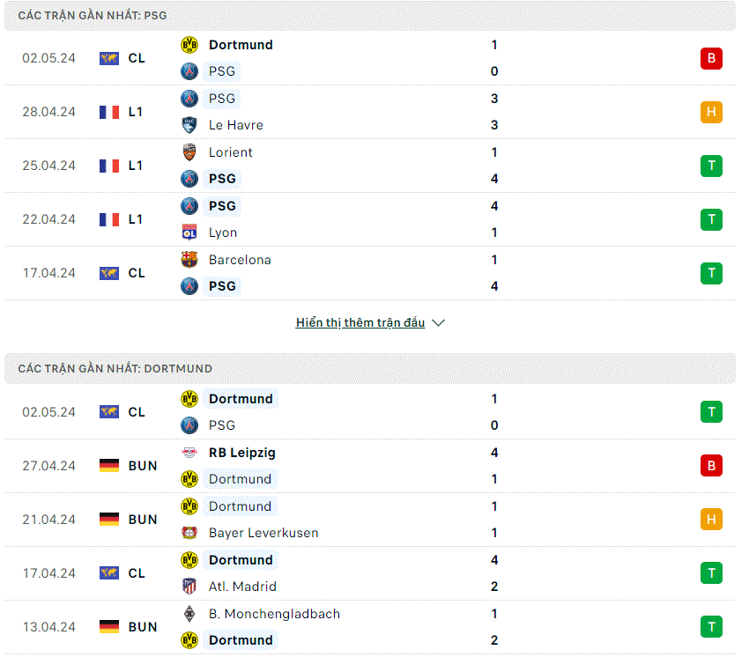749x657 pixels.
Task: Open the 13.04.24 Monchengladbach vs Dortmund row
Action: point(370,627)
